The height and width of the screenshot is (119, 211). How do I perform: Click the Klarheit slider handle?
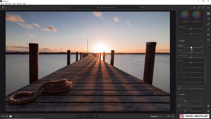191,53
